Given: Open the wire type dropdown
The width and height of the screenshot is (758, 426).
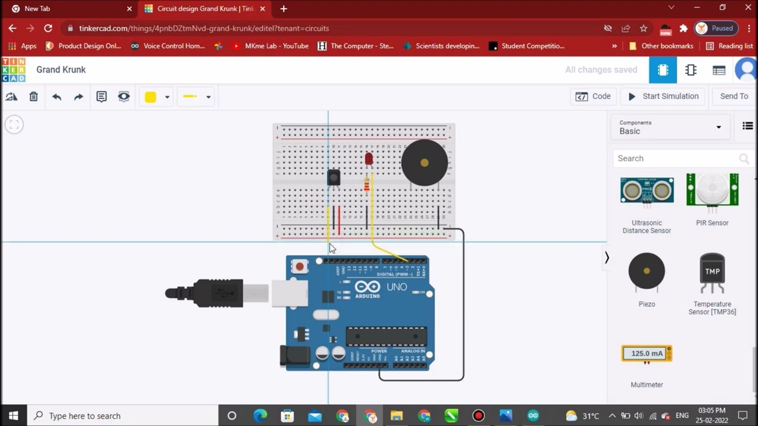Looking at the screenshot, I should click(x=197, y=96).
